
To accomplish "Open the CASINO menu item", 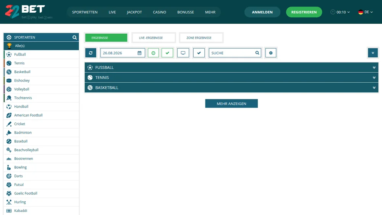I will click(160, 12).
